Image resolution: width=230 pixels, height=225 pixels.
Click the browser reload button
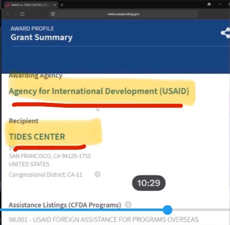(x=22, y=14)
